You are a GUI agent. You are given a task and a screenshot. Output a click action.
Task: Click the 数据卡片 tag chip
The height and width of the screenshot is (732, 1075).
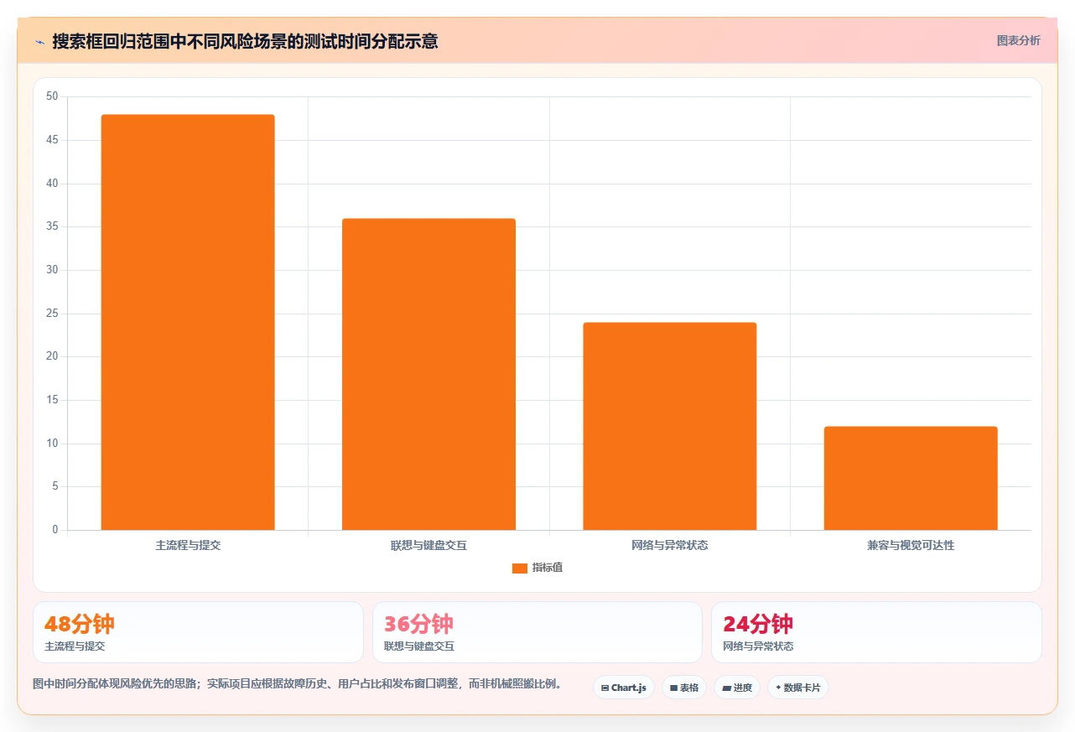point(798,688)
